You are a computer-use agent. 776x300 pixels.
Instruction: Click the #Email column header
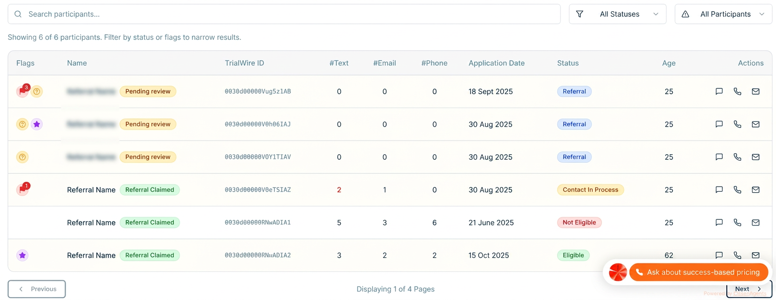384,63
